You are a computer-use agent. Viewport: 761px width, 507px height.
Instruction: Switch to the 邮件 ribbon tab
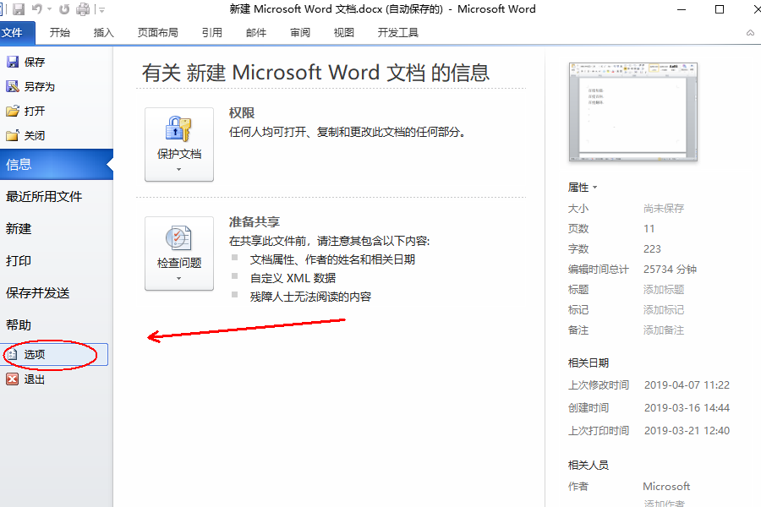pyautogui.click(x=256, y=32)
